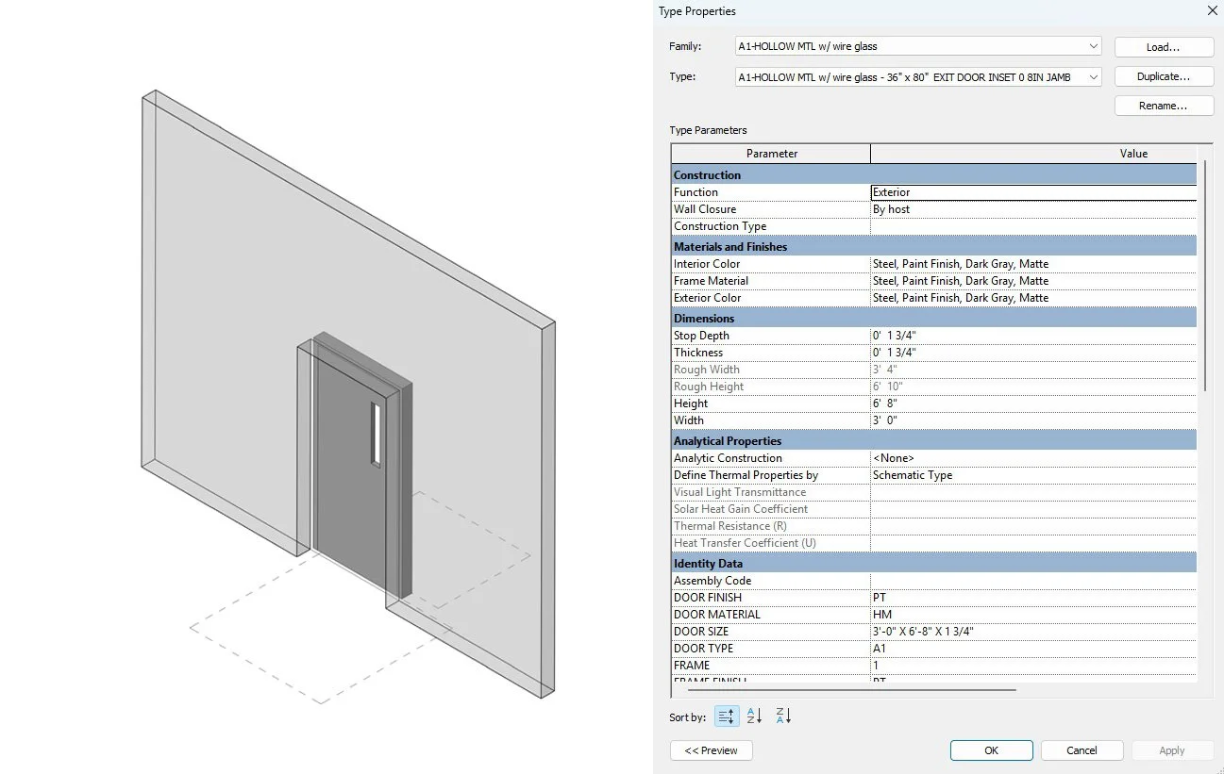Click the Wall Closure value By host
This screenshot has width=1224, height=774.
coord(1029,208)
